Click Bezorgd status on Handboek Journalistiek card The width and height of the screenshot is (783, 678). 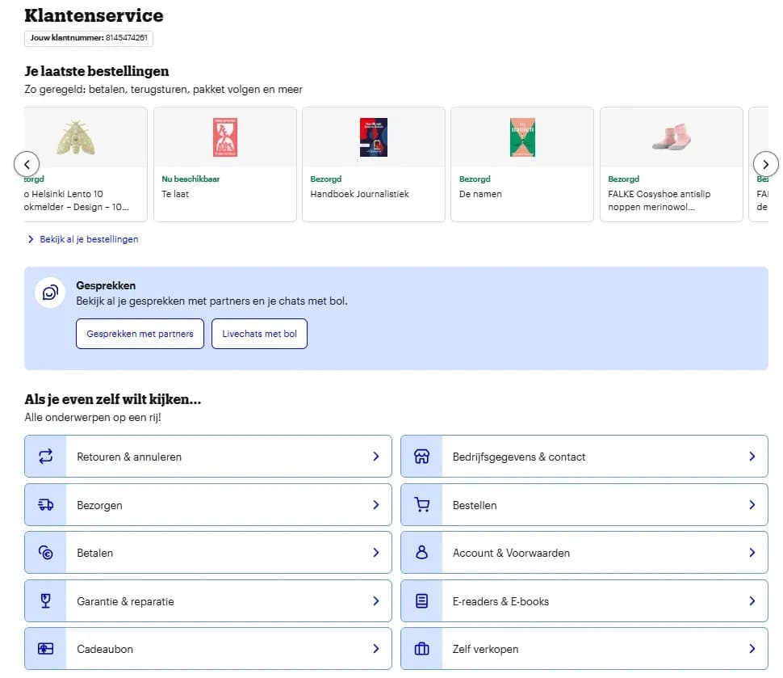[x=325, y=179]
